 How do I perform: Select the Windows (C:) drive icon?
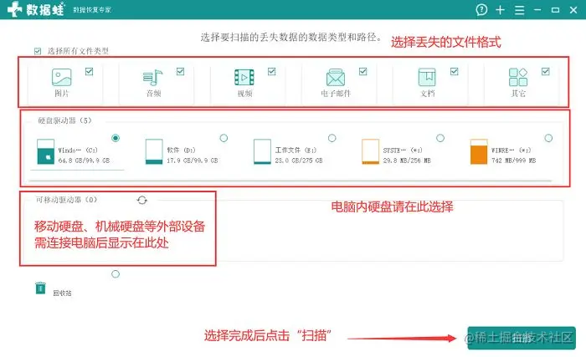45,151
